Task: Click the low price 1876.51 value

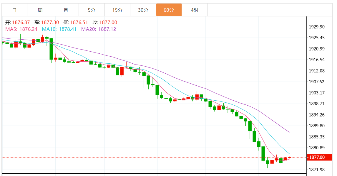Action: click(79, 23)
